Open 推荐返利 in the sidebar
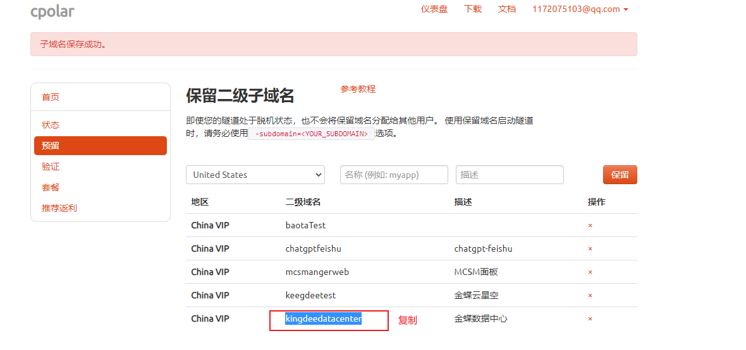746x350 pixels. [59, 208]
